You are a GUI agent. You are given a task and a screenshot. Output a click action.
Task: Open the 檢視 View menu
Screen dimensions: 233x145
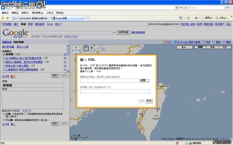tap(25, 13)
